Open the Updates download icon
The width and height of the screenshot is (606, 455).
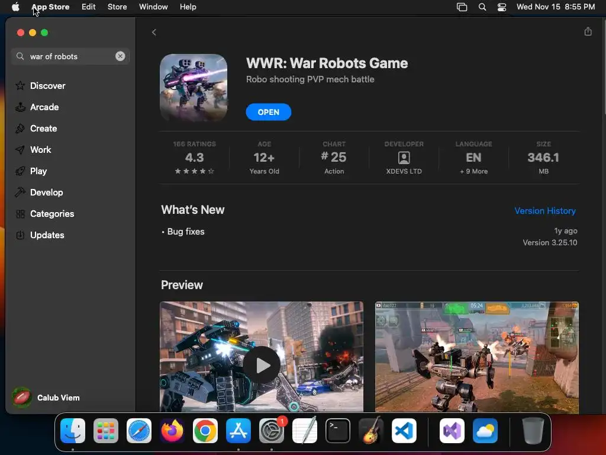(20, 235)
